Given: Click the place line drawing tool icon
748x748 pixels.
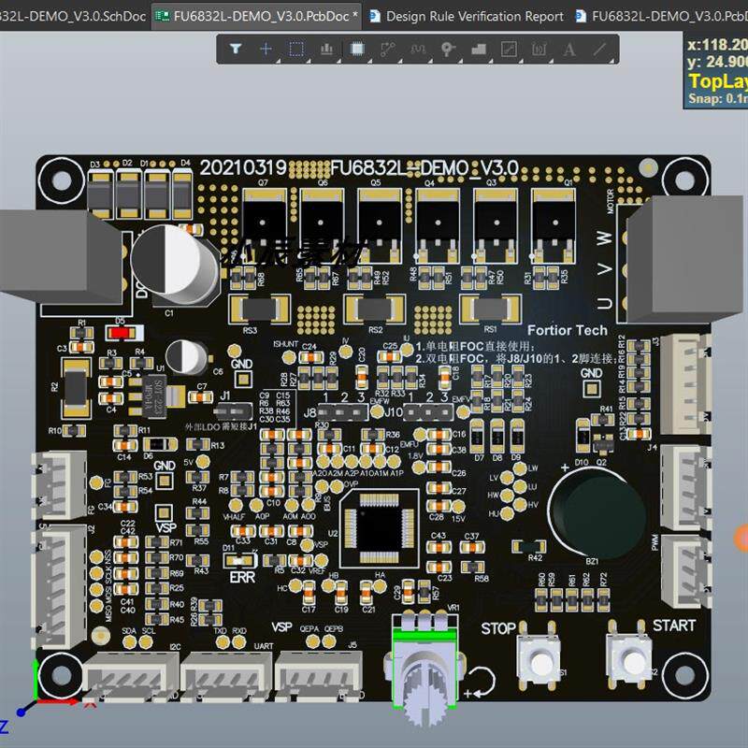Looking at the screenshot, I should [x=601, y=47].
